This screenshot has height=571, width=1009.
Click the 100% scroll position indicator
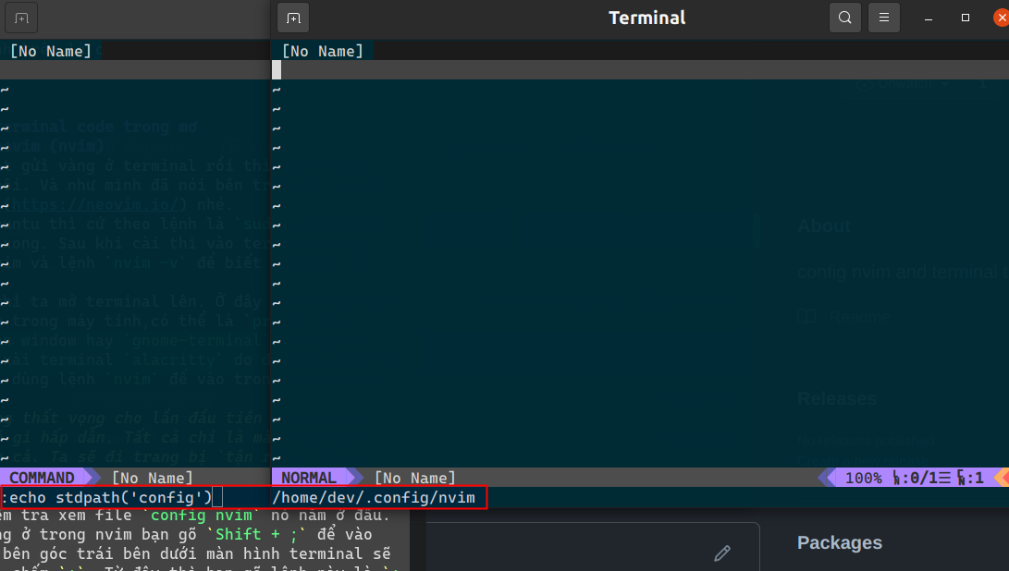pos(863,478)
